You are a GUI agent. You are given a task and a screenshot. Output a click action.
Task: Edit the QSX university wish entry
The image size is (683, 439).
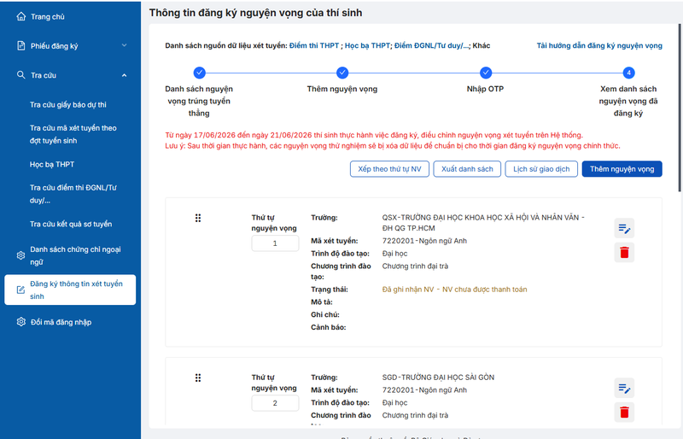coord(624,228)
